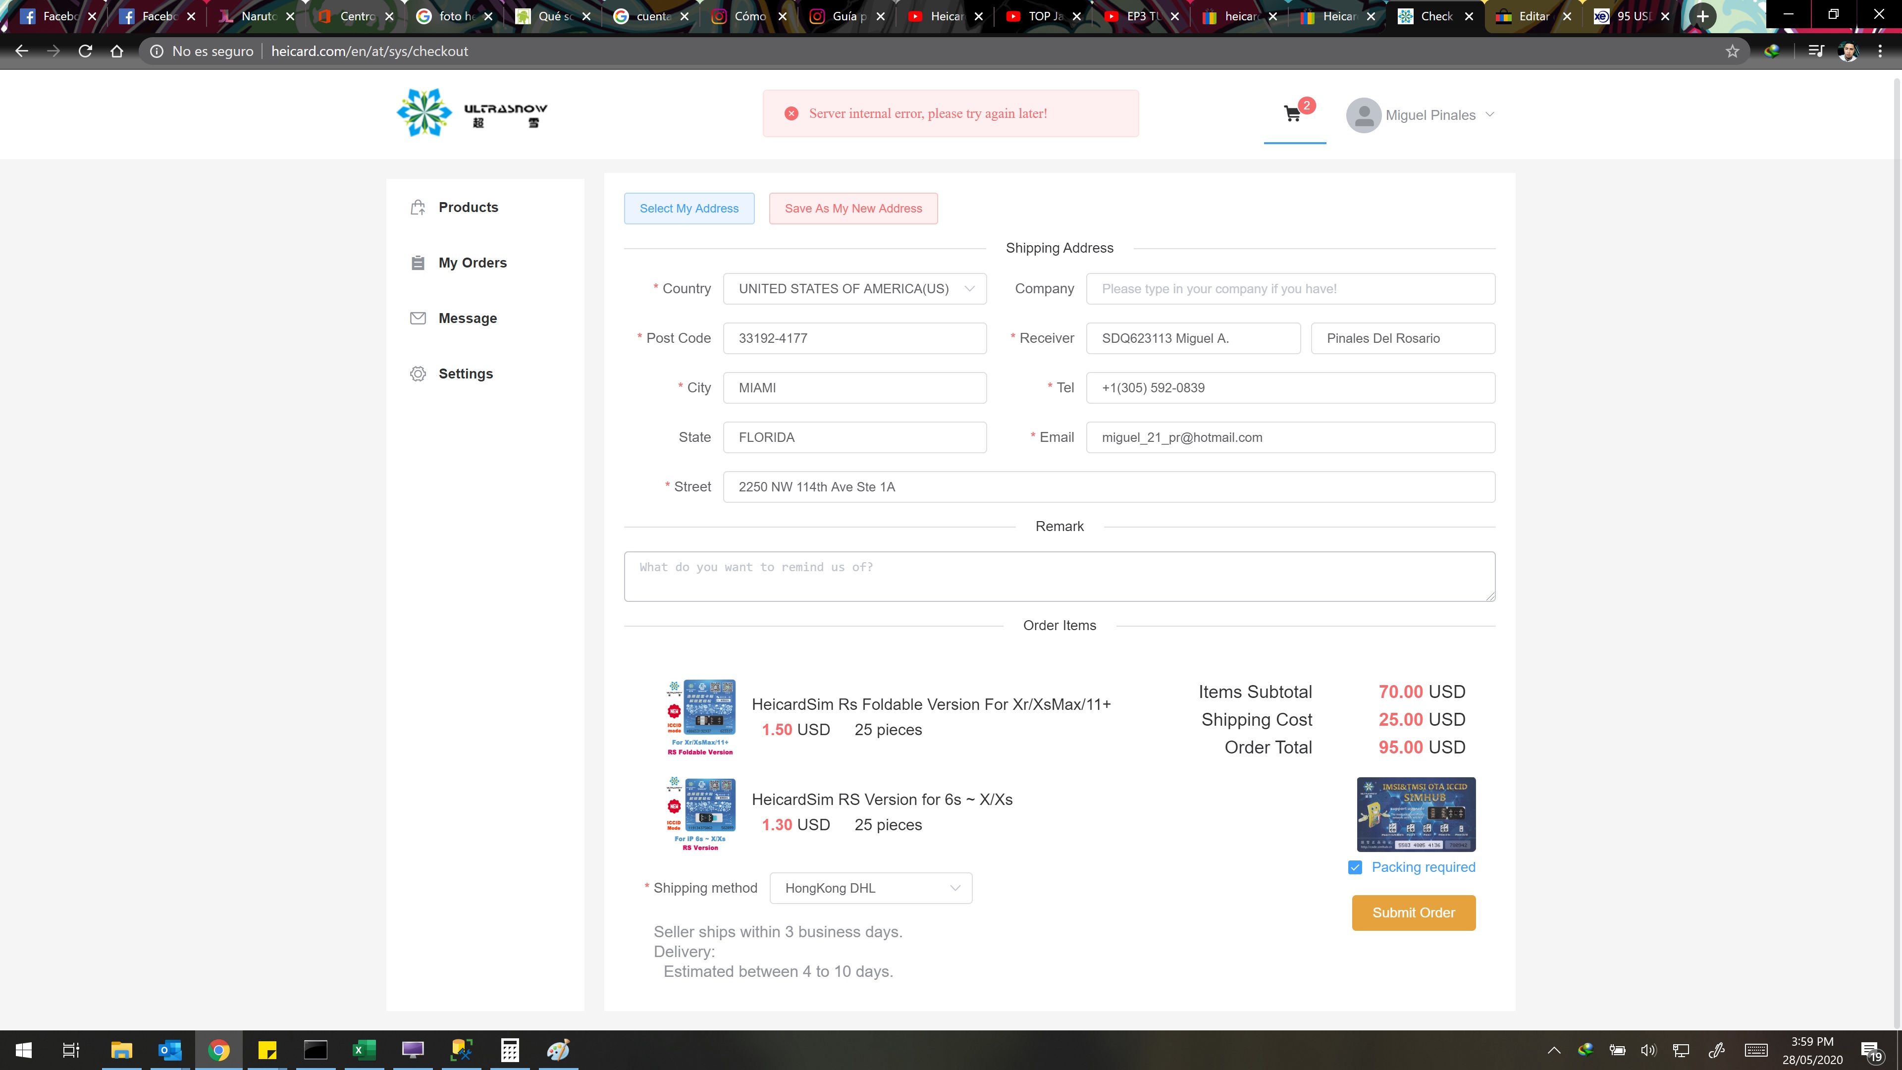This screenshot has height=1070, width=1902.
Task: Open the Shipping method dropdown
Action: (x=870, y=888)
